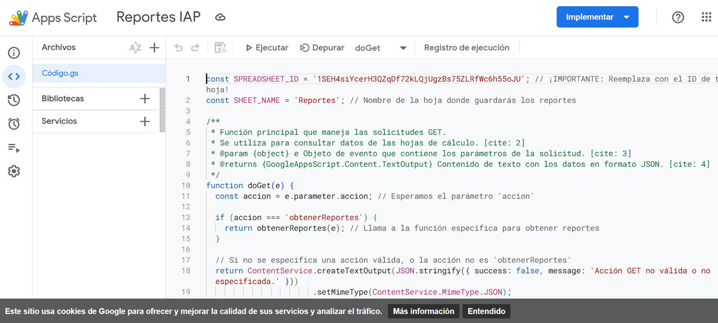Click line number 10 in gutter
The image size is (718, 323).
186,185
